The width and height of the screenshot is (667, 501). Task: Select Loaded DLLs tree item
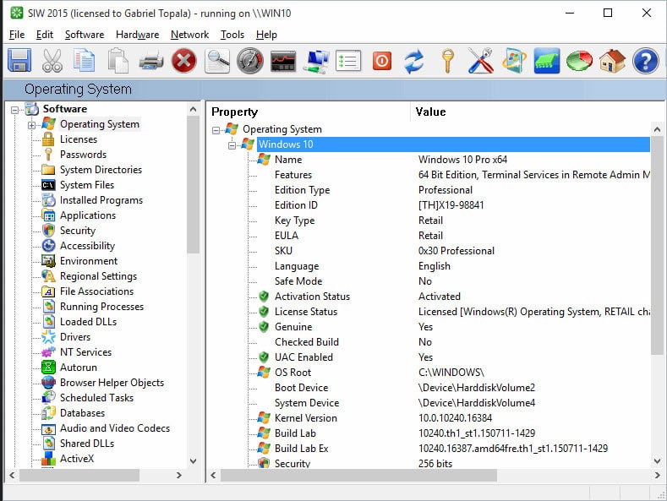click(x=88, y=322)
